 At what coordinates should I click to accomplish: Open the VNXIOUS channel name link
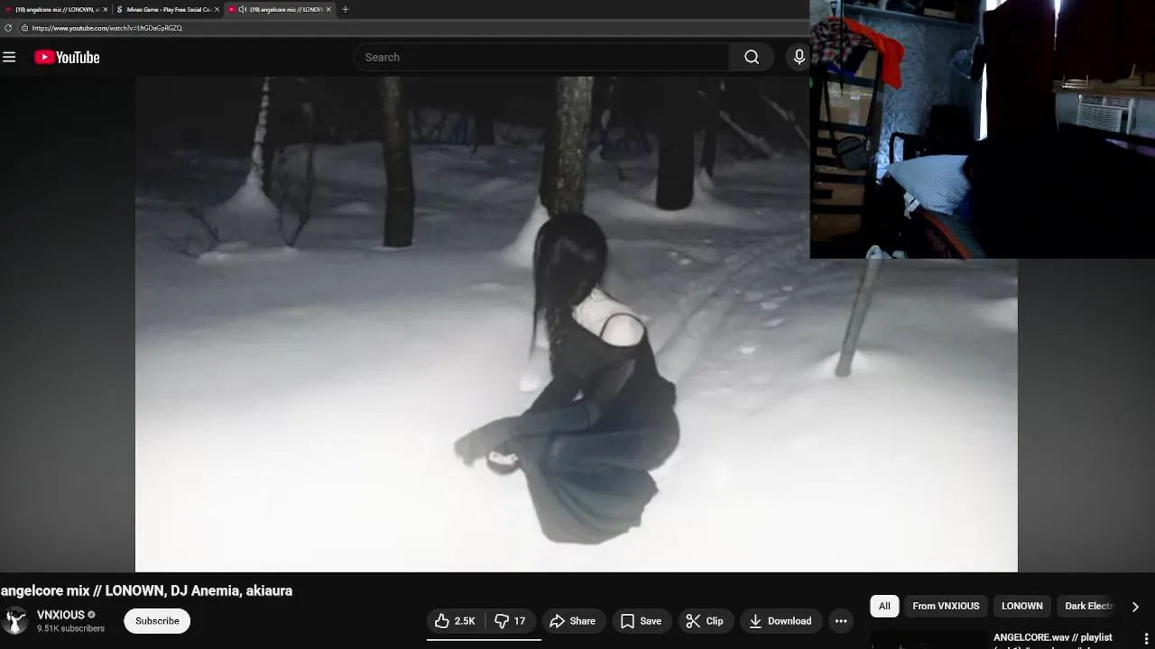(x=60, y=615)
